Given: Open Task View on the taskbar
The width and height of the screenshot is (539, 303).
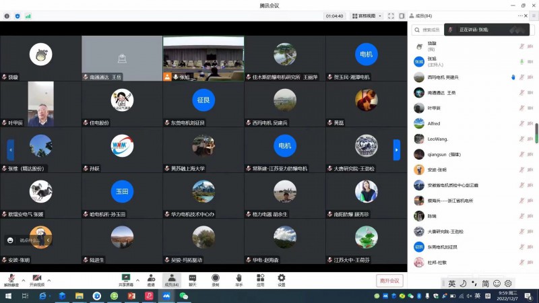Looking at the screenshot, I should (25, 296).
